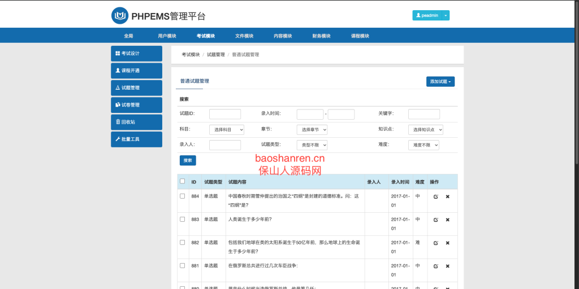Image resolution: width=579 pixels, height=289 pixels.
Task: Open the 课程模块 nav menu
Action: point(360,36)
